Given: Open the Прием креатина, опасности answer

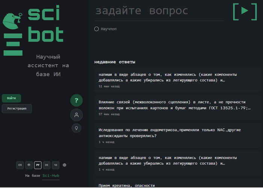Looking at the screenshot, I should pos(178,183).
